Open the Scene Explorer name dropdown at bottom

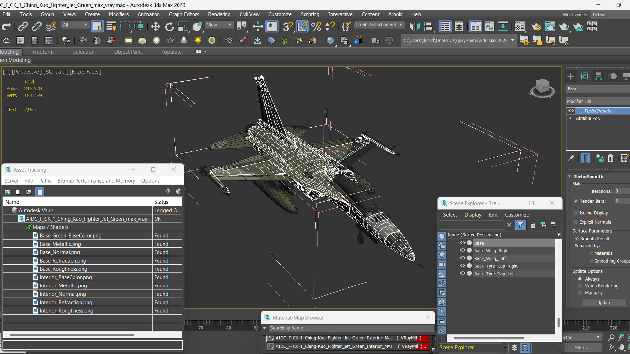tap(504, 347)
